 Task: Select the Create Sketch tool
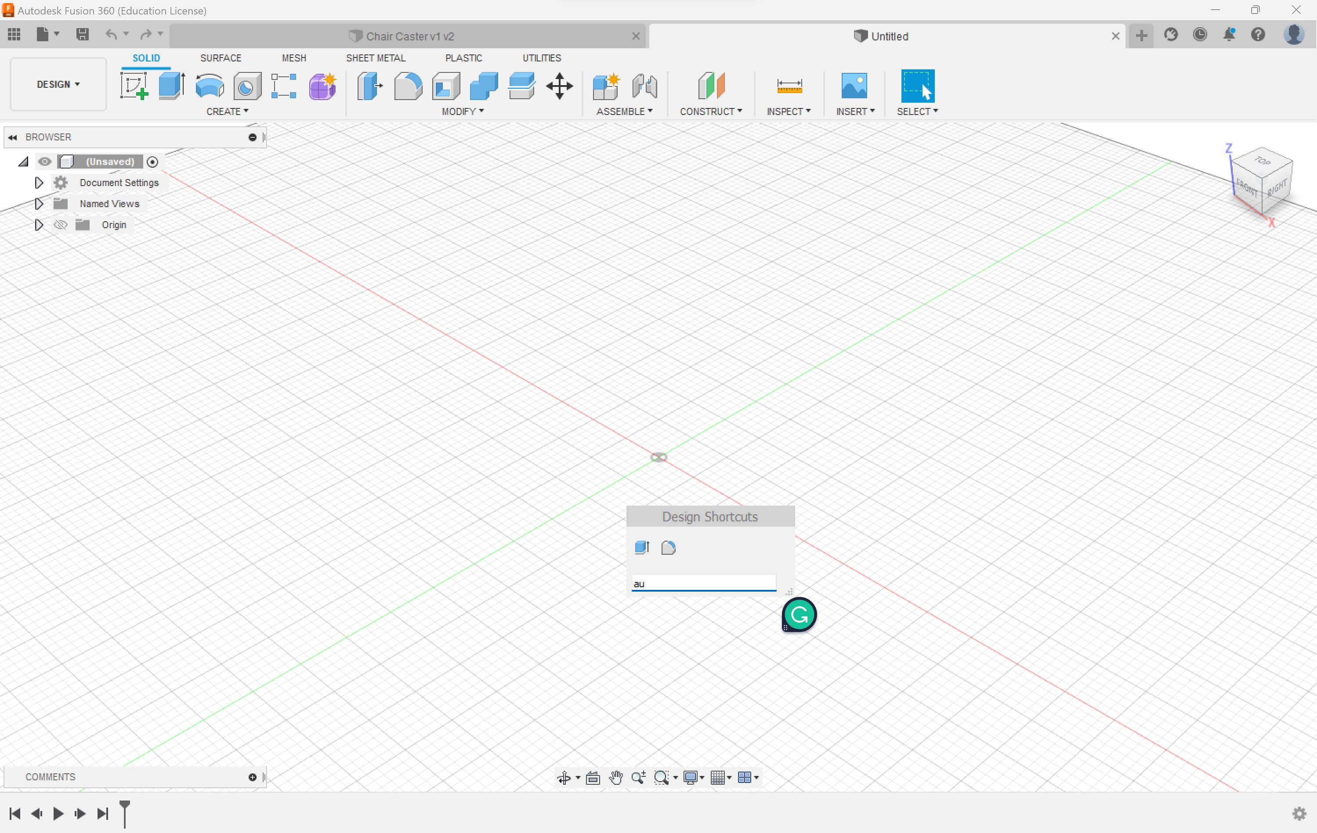pyautogui.click(x=134, y=86)
